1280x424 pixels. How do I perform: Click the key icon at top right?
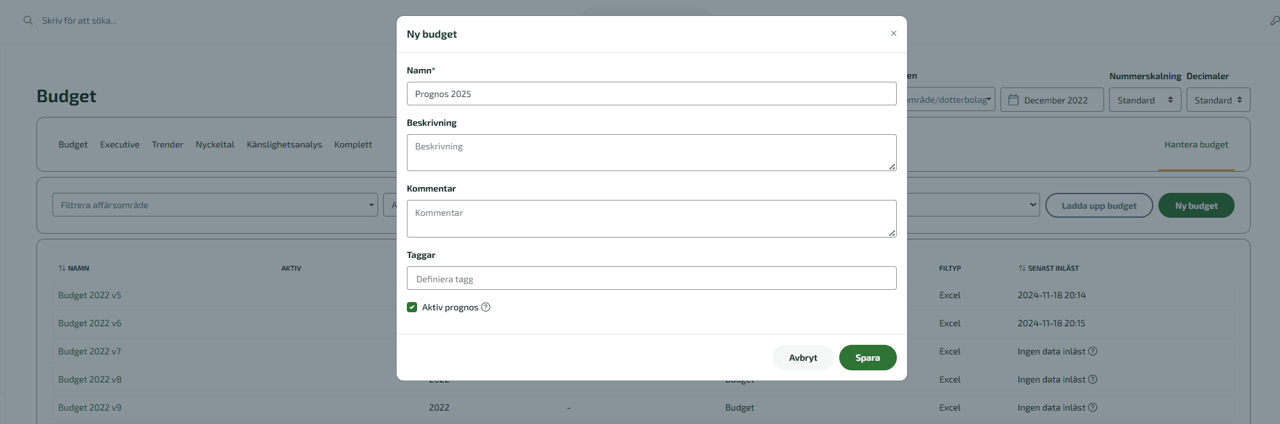[1274, 20]
